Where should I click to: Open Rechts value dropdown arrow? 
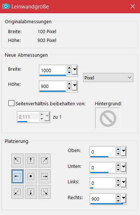tap(124, 199)
